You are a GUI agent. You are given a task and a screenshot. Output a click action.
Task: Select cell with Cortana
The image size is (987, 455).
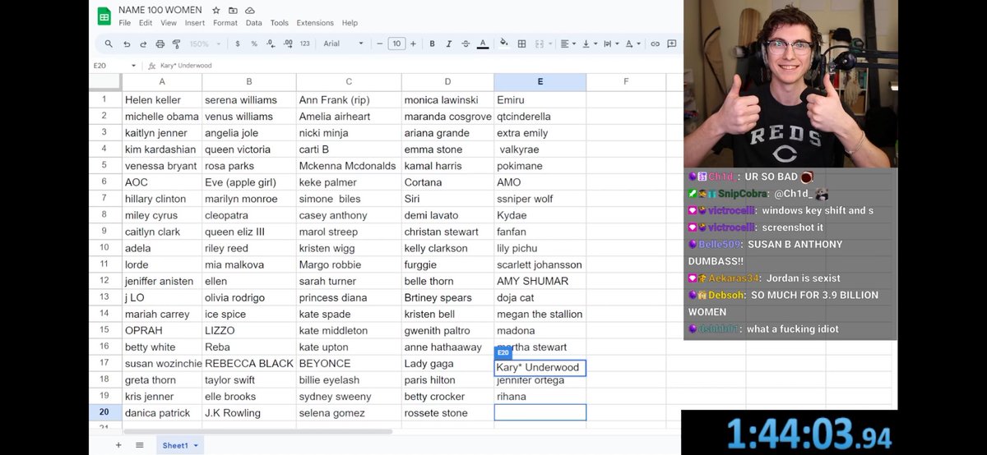pos(447,182)
